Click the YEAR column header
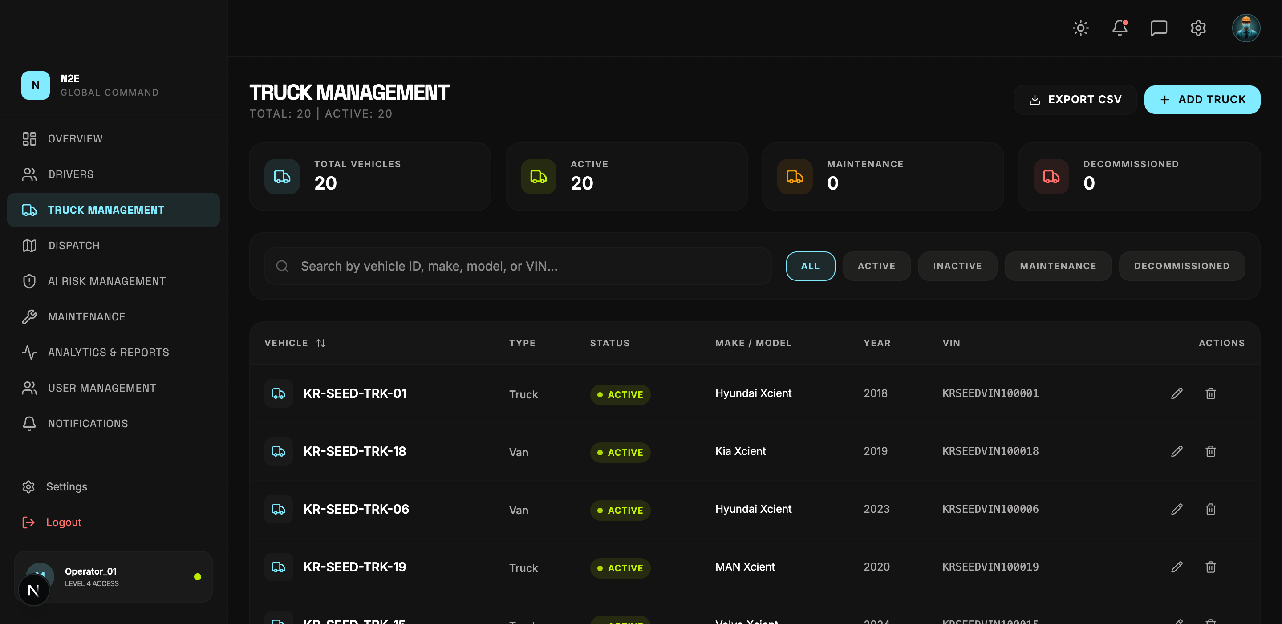1282x624 pixels. tap(877, 343)
